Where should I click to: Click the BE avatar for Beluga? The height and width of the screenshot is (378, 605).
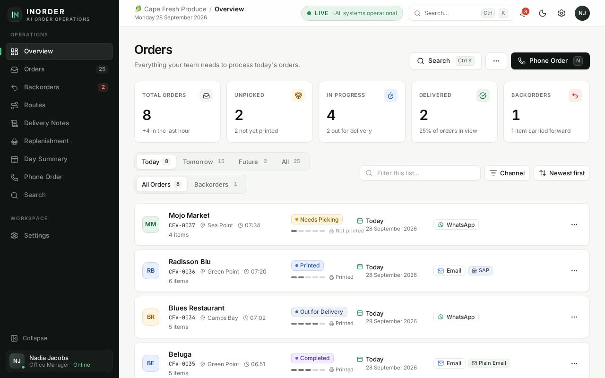click(151, 363)
